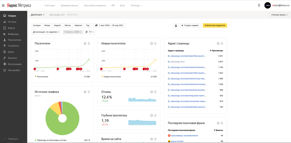
Task: Click the export icon next to Создать виджет
Action: 176,25
